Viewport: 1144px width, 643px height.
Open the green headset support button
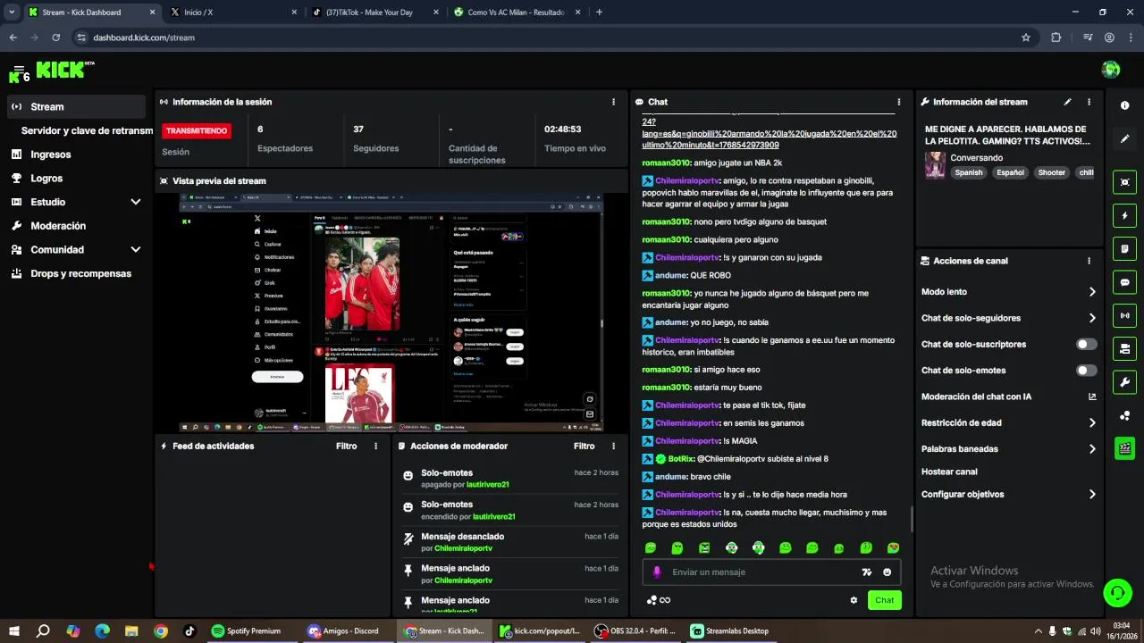[1116, 592]
